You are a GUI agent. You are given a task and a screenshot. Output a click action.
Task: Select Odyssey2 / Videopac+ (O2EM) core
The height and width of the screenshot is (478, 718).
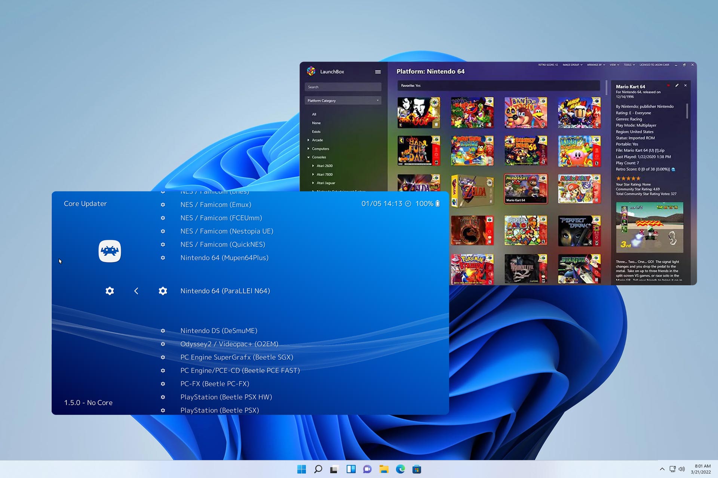coord(229,344)
